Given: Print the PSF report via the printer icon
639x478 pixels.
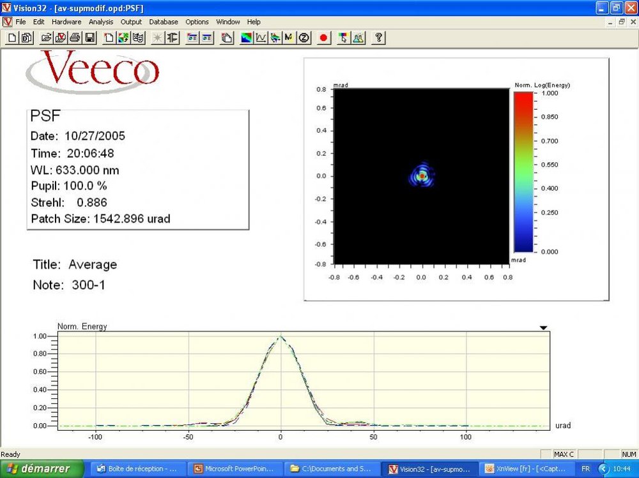Looking at the screenshot, I should [75, 38].
